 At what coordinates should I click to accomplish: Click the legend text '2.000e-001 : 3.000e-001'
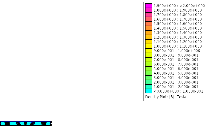point(176,82)
